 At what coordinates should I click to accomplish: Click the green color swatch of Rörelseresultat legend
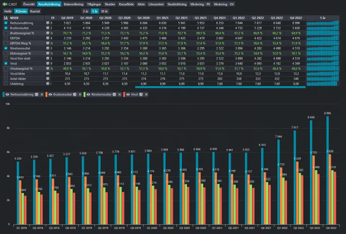coord(84,94)
